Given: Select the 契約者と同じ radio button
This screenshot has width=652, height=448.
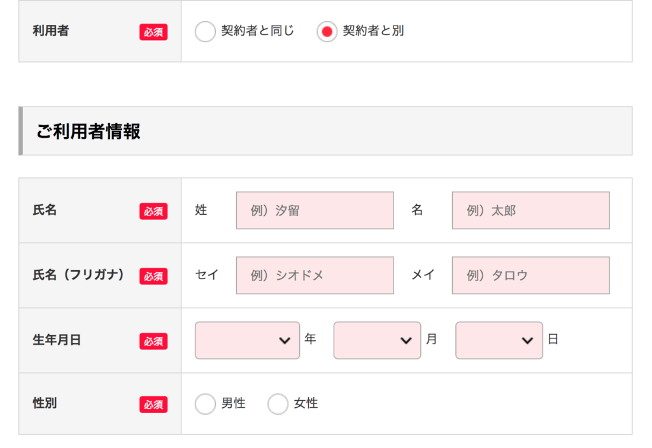Looking at the screenshot, I should [x=205, y=31].
